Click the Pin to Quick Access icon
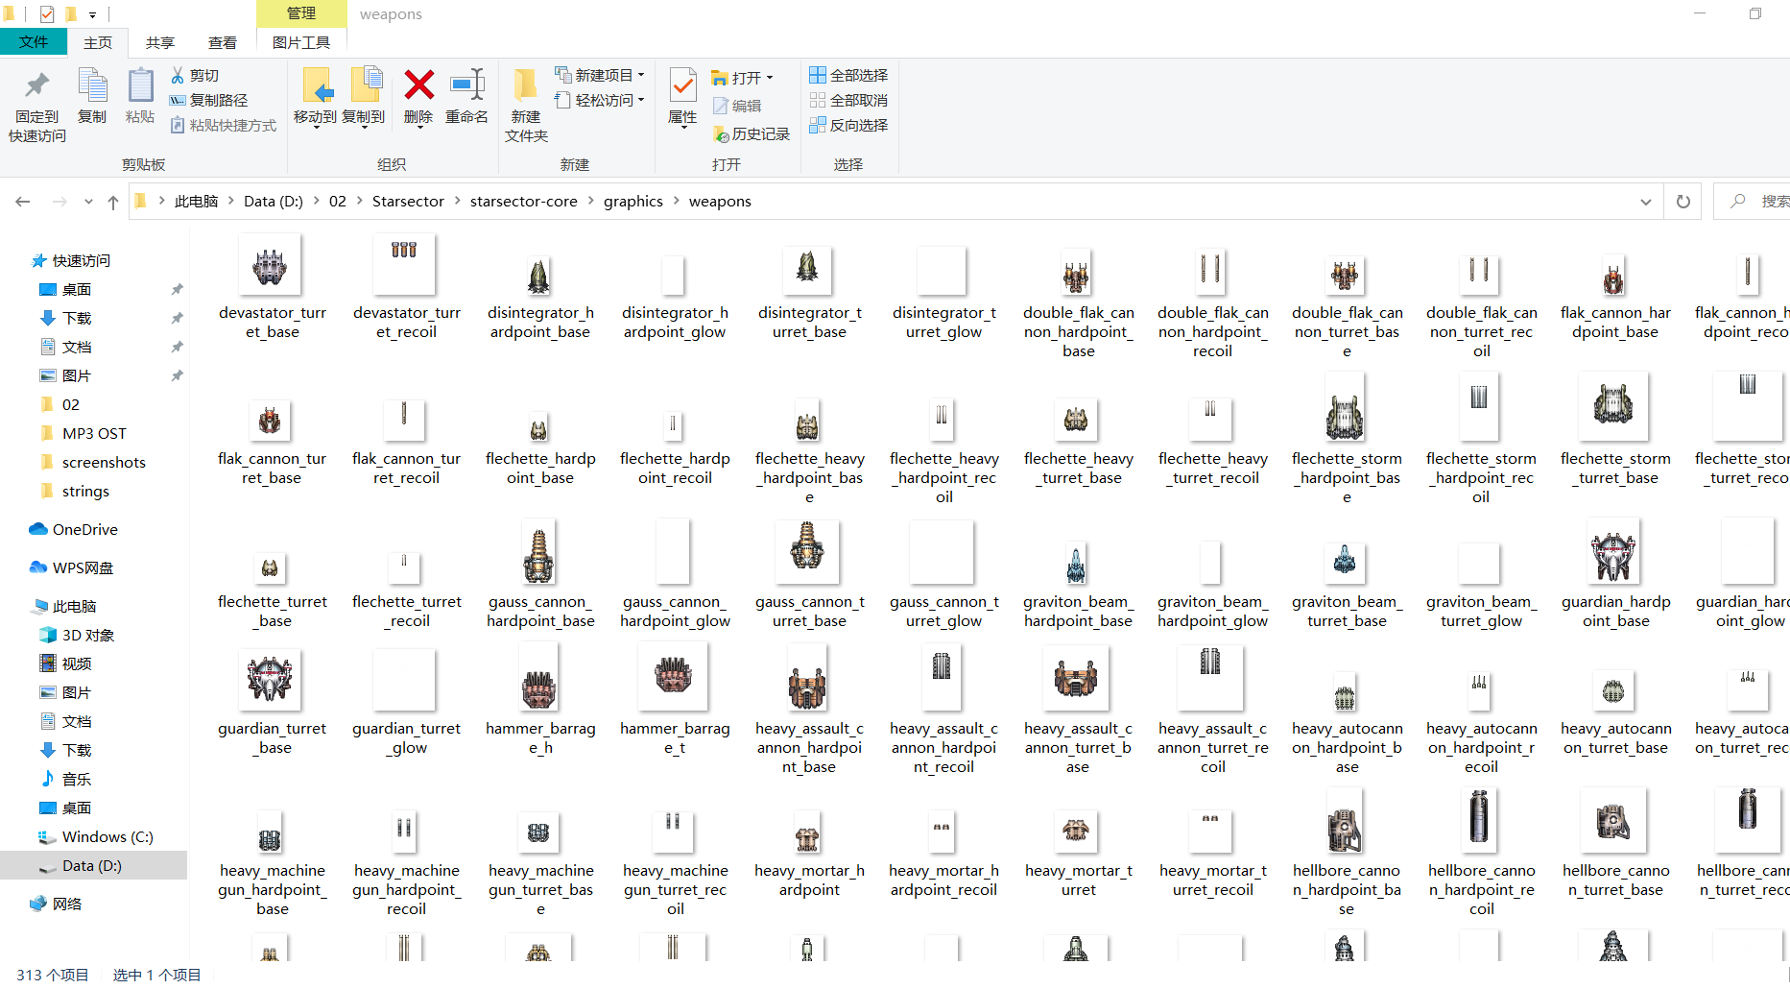This screenshot has height=989, width=1790. (37, 88)
